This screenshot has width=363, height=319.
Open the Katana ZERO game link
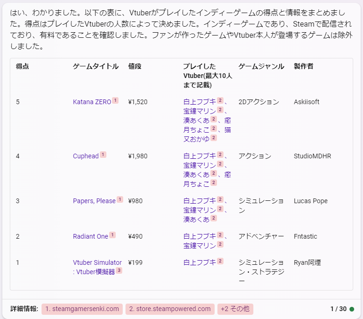pos(92,102)
